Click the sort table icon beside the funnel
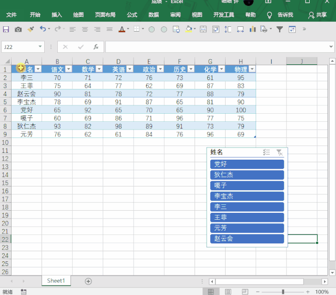Viewport: 336px width, 295px height. [292, 29]
